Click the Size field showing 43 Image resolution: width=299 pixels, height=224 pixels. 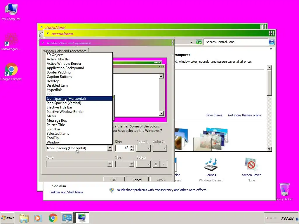(122, 148)
